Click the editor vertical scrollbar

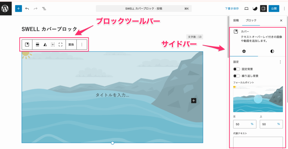pyautogui.click(x=228, y=37)
